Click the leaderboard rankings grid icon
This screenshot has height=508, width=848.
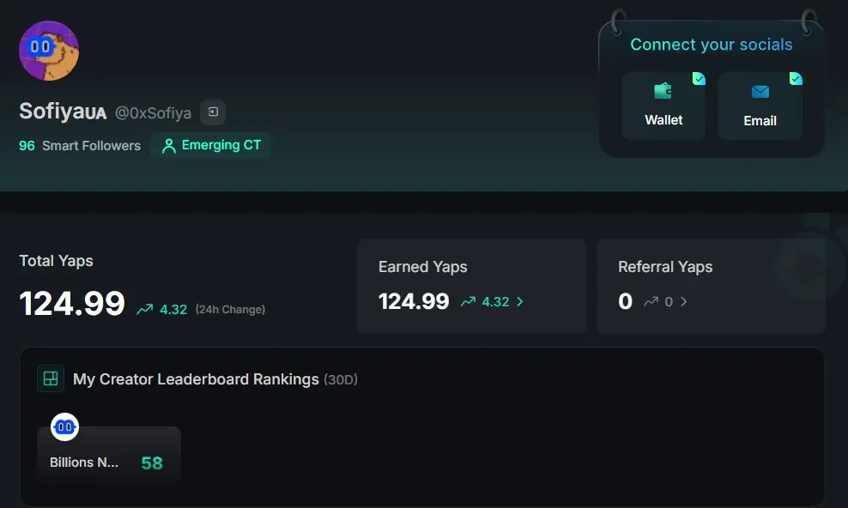click(51, 378)
